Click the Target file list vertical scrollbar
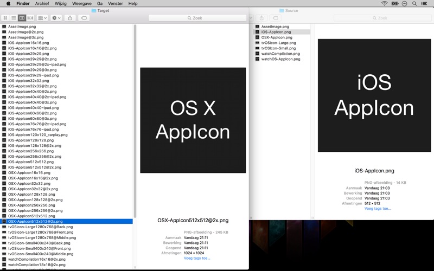 [135, 121]
